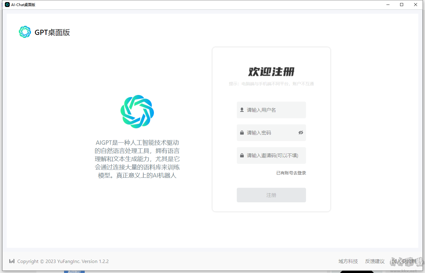The image size is (425, 273).
Task: Minimize the AI-Chat window
Action: 388,5
